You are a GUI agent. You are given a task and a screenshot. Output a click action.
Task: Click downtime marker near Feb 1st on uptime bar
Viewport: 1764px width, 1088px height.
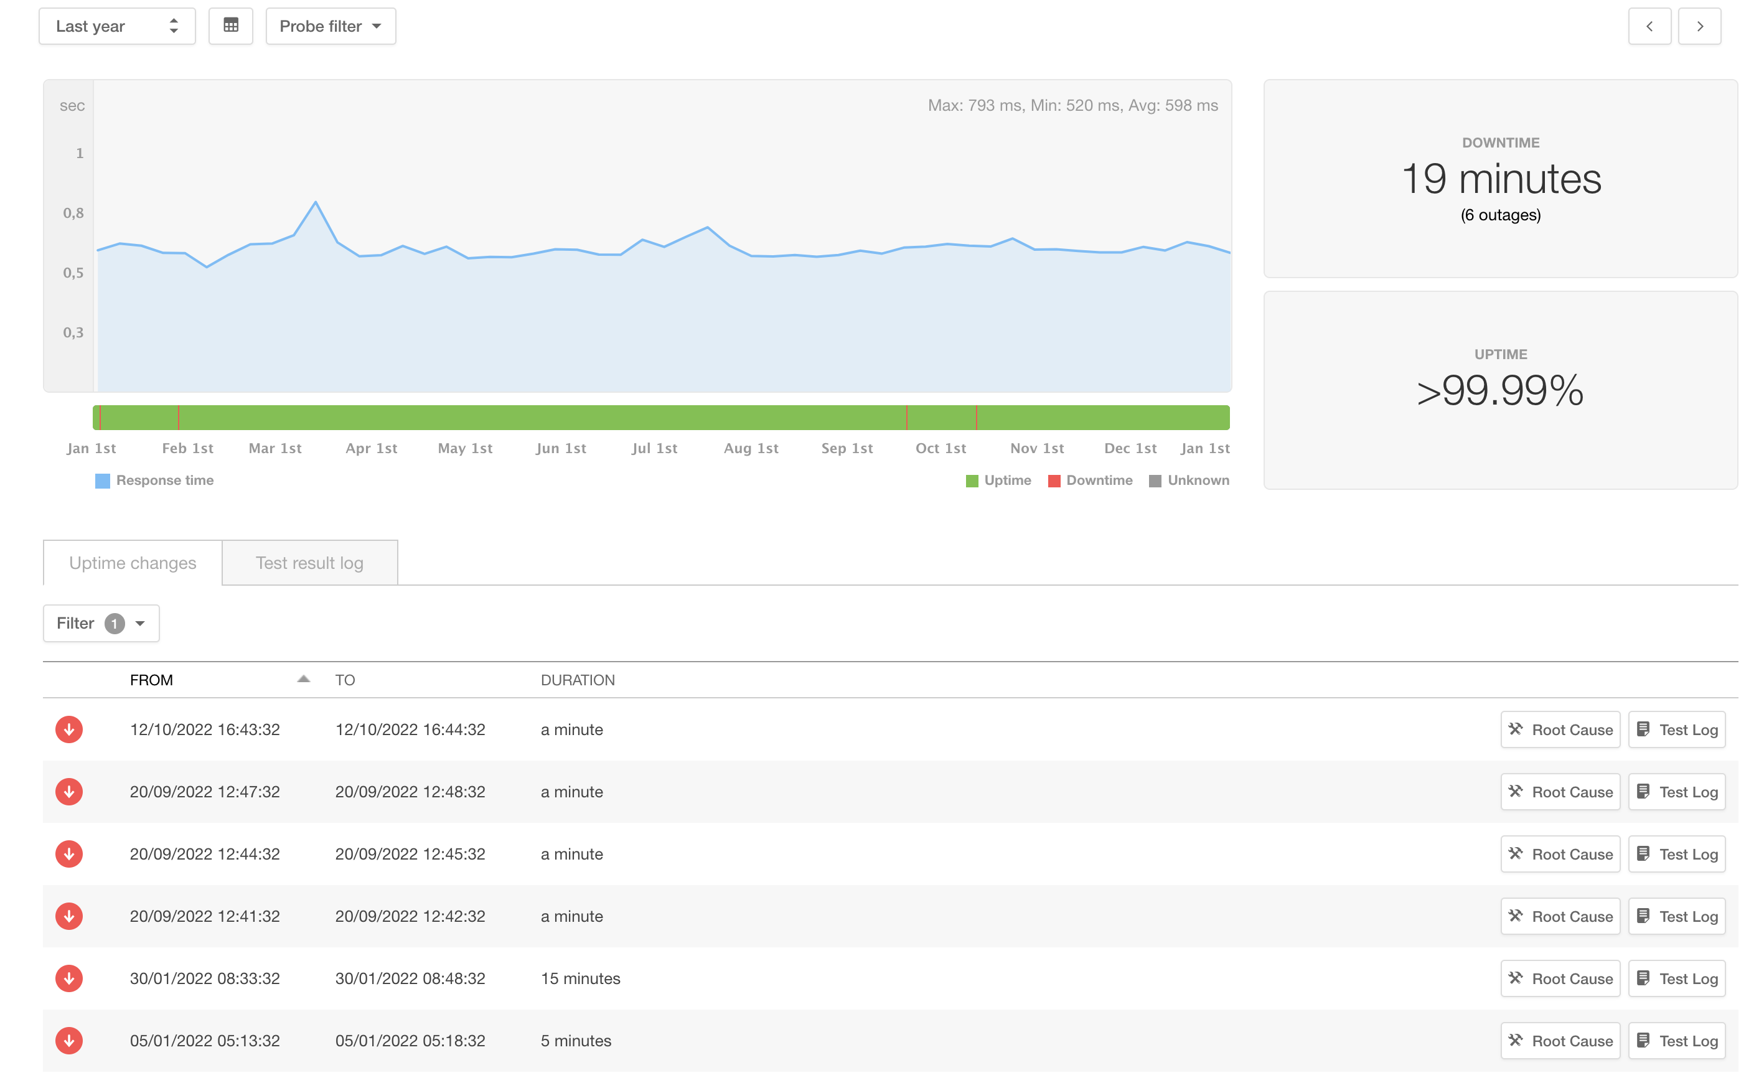(179, 418)
